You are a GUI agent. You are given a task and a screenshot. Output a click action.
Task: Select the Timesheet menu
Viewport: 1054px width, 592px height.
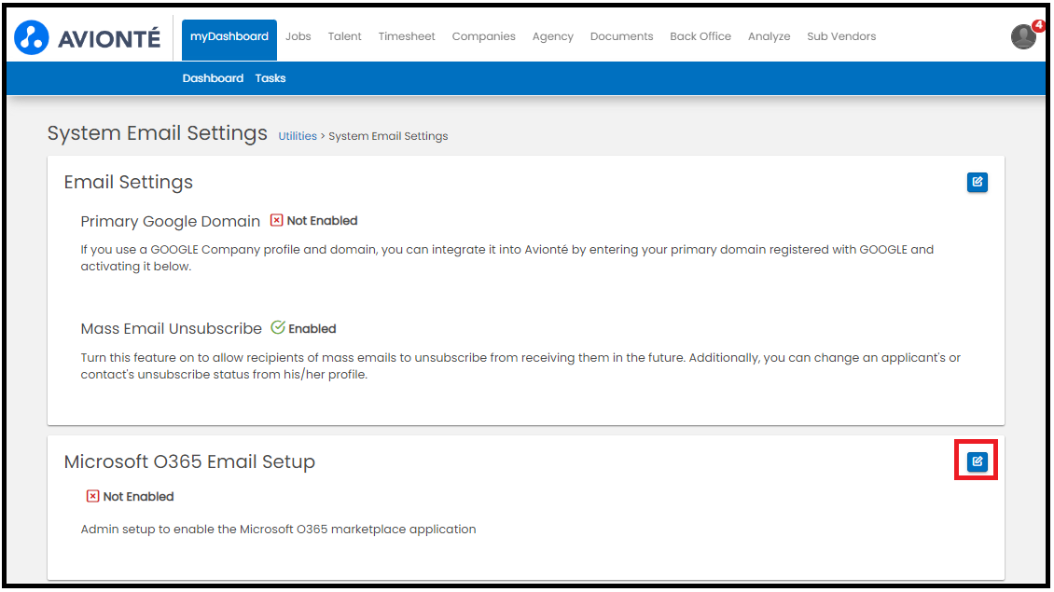pos(407,36)
